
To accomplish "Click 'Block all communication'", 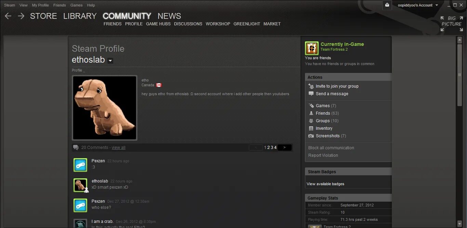I will (331, 148).
